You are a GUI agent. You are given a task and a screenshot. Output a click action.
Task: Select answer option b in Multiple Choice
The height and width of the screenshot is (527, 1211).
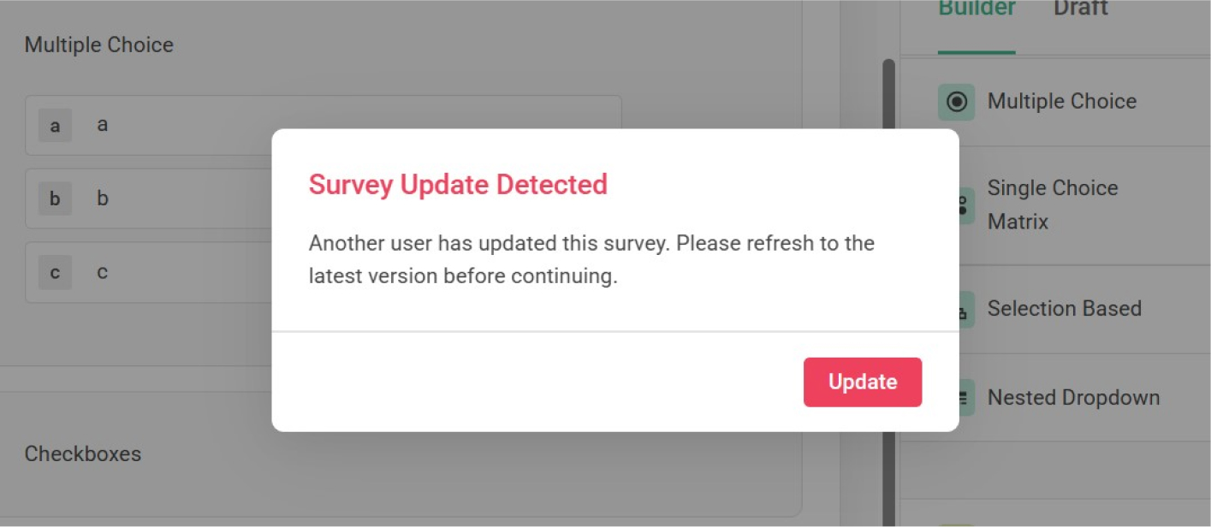pos(103,199)
